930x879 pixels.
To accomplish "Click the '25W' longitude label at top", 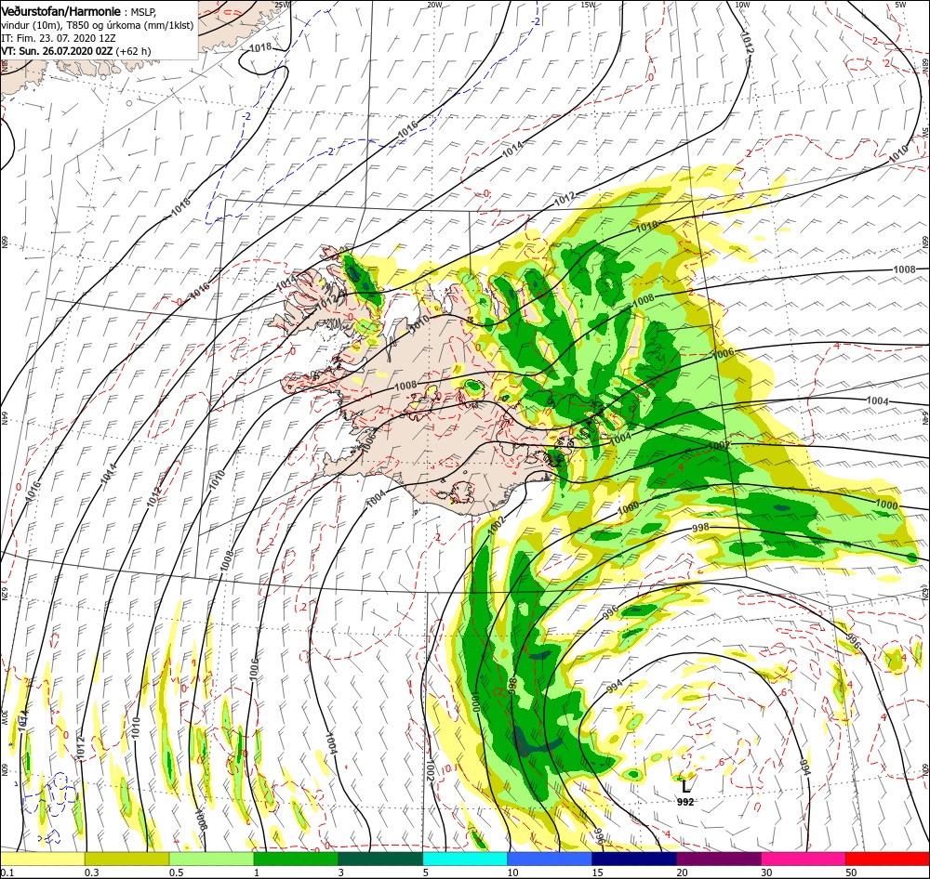I will (283, 4).
